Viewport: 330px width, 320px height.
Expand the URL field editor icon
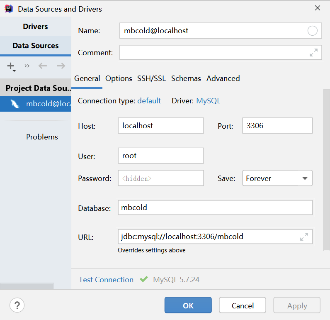[304, 237]
